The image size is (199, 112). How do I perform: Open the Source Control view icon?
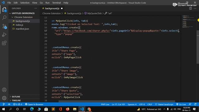click(4, 26)
